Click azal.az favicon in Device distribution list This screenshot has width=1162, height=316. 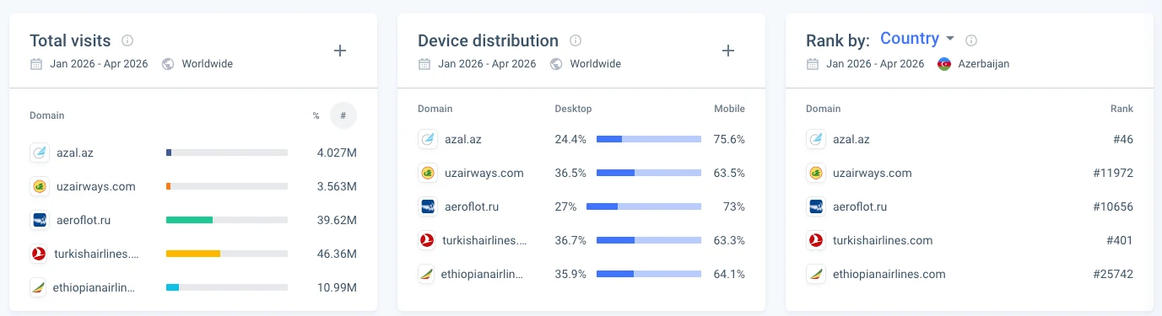pyautogui.click(x=427, y=139)
